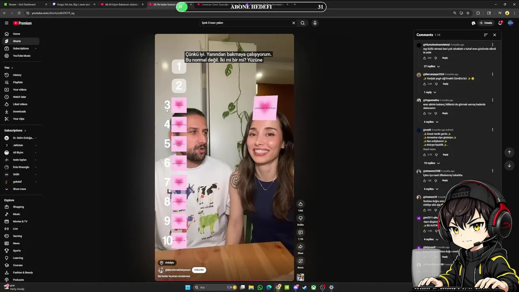Open the News explore icon
The height and width of the screenshot is (292, 519).
tap(6, 243)
